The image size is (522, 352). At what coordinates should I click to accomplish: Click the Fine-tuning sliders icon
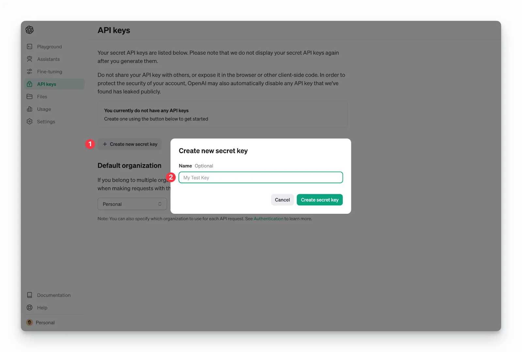[x=30, y=71]
